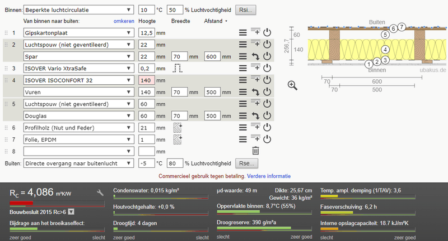Click the Rsi... button
The height and width of the screenshot is (241, 448).
(246, 9)
